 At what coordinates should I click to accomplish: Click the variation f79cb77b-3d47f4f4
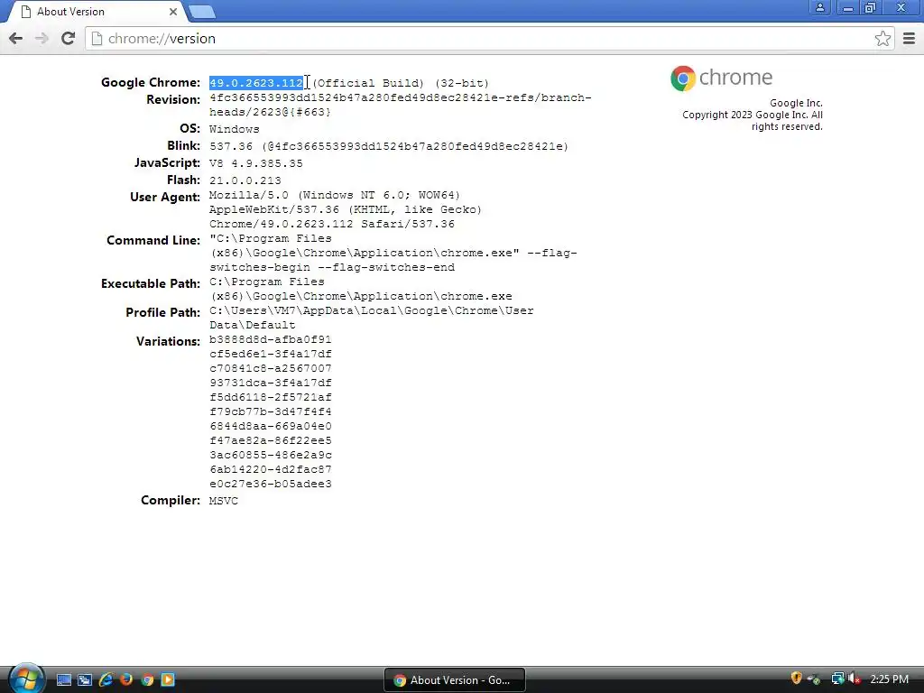pyautogui.click(x=271, y=411)
